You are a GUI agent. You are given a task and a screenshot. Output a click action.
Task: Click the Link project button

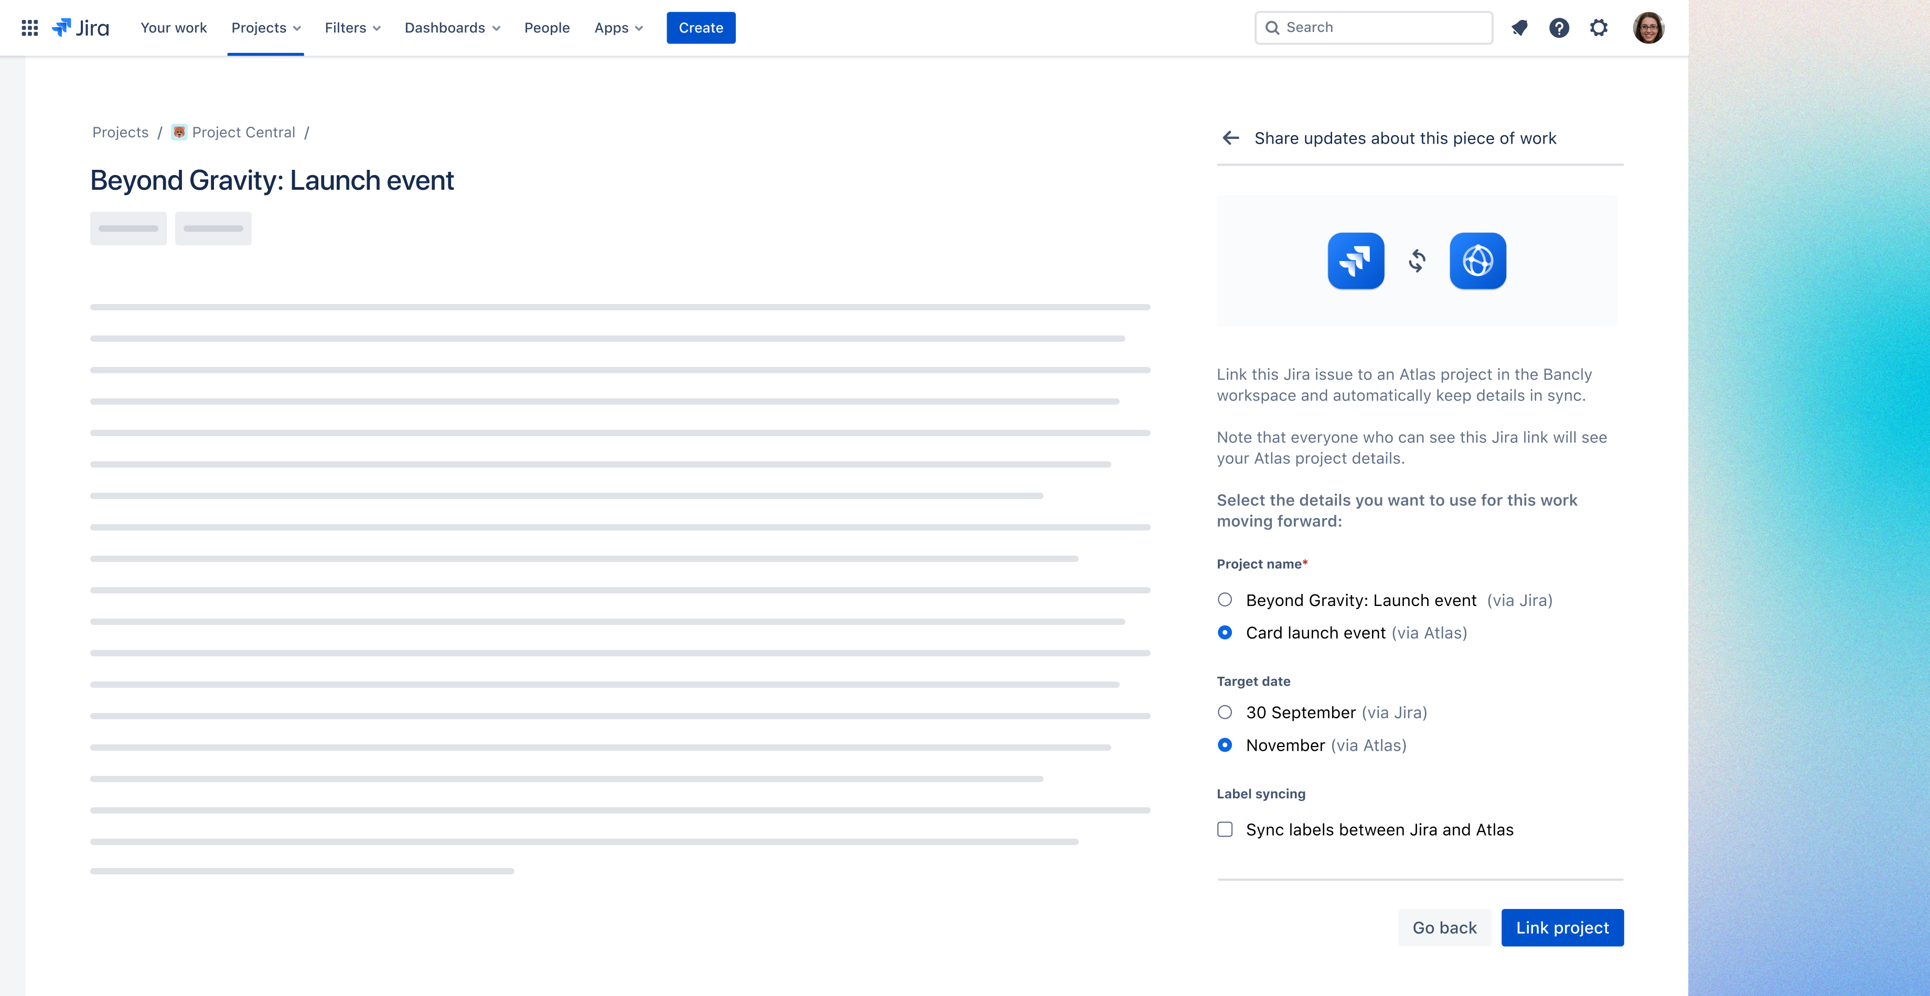tap(1562, 928)
